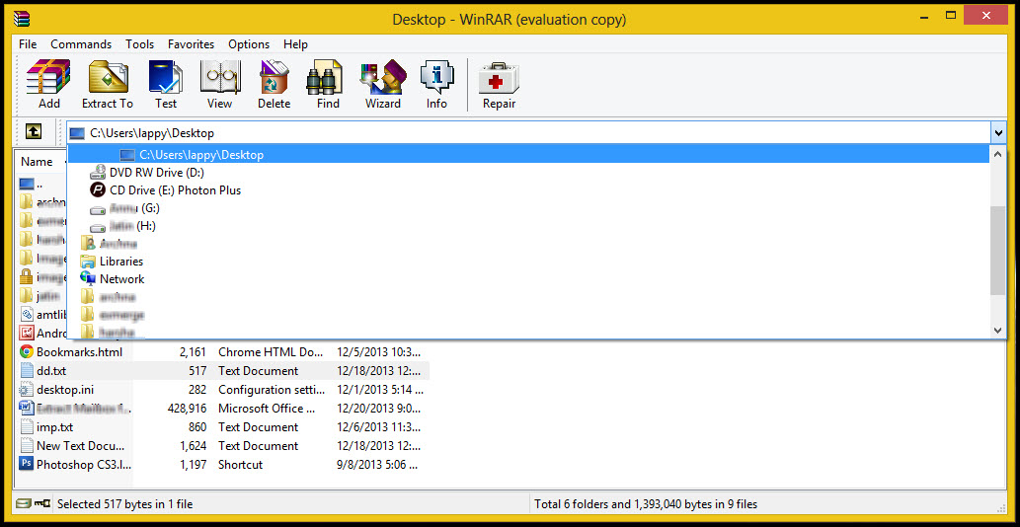Screen dimensions: 1020x527
Task: Click the Network globe icon
Action: coord(88,278)
